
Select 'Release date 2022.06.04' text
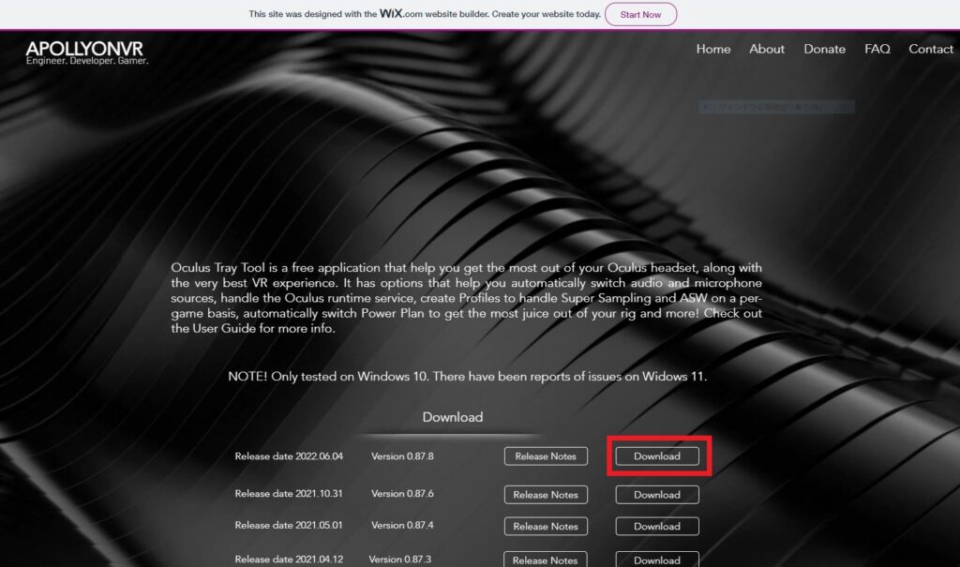(x=289, y=456)
